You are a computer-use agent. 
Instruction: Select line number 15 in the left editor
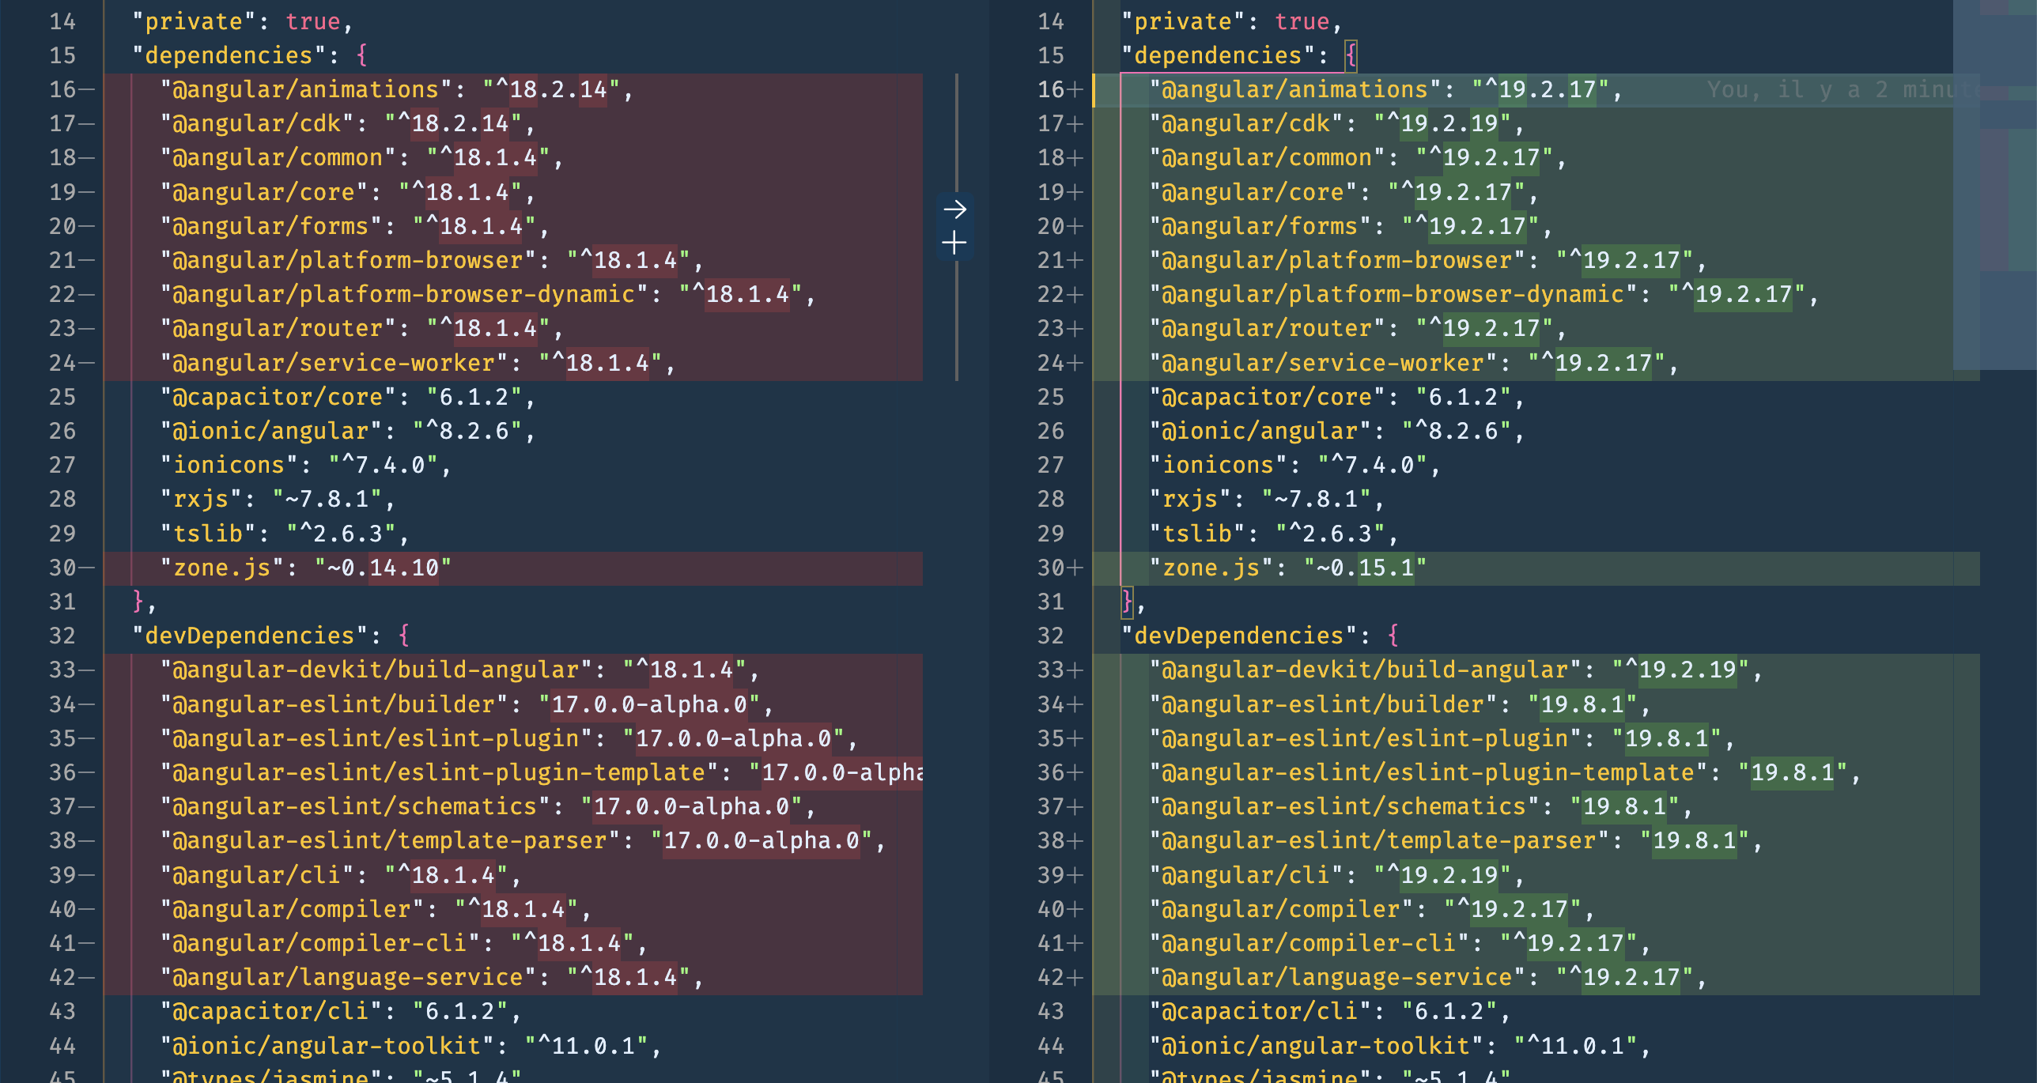(62, 55)
